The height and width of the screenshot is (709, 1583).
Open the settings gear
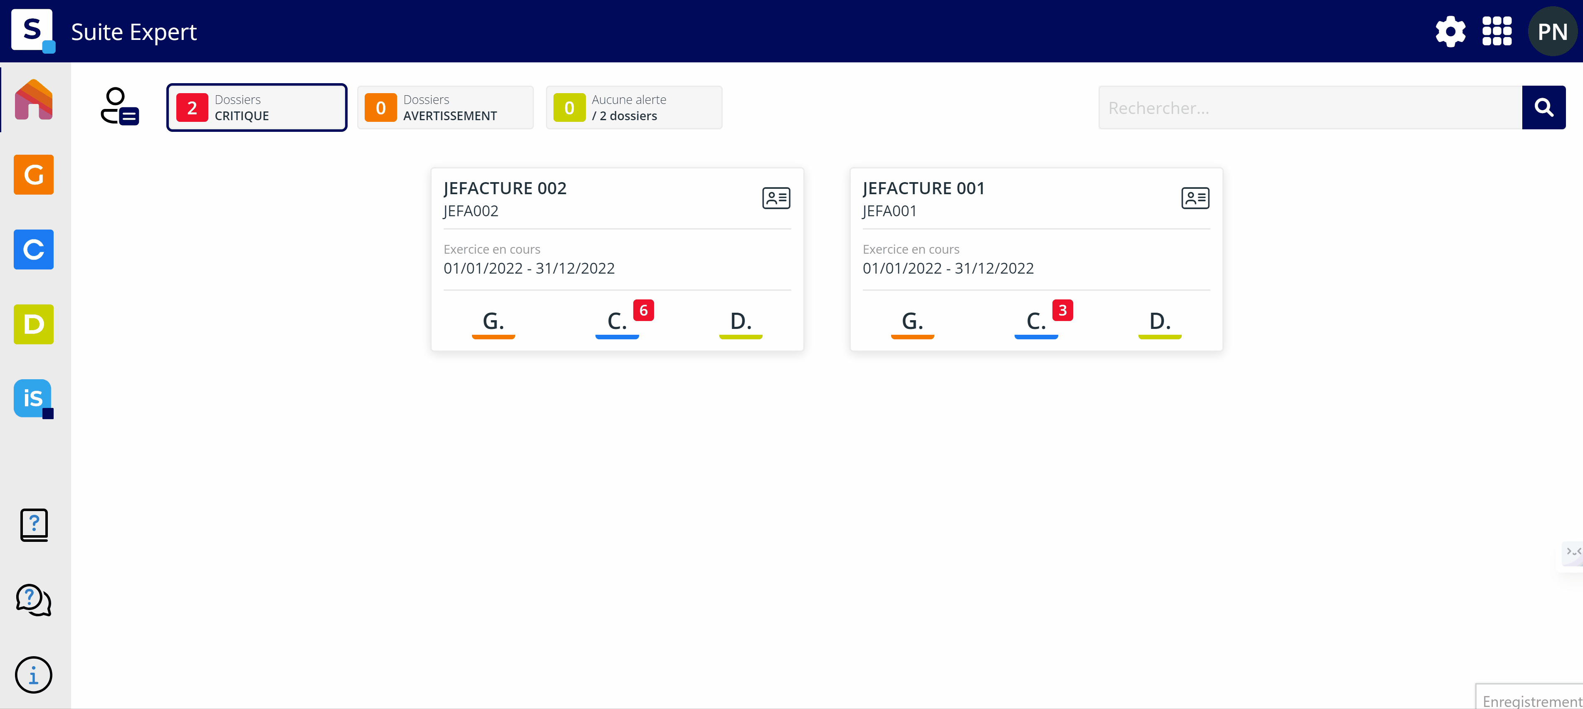tap(1450, 31)
